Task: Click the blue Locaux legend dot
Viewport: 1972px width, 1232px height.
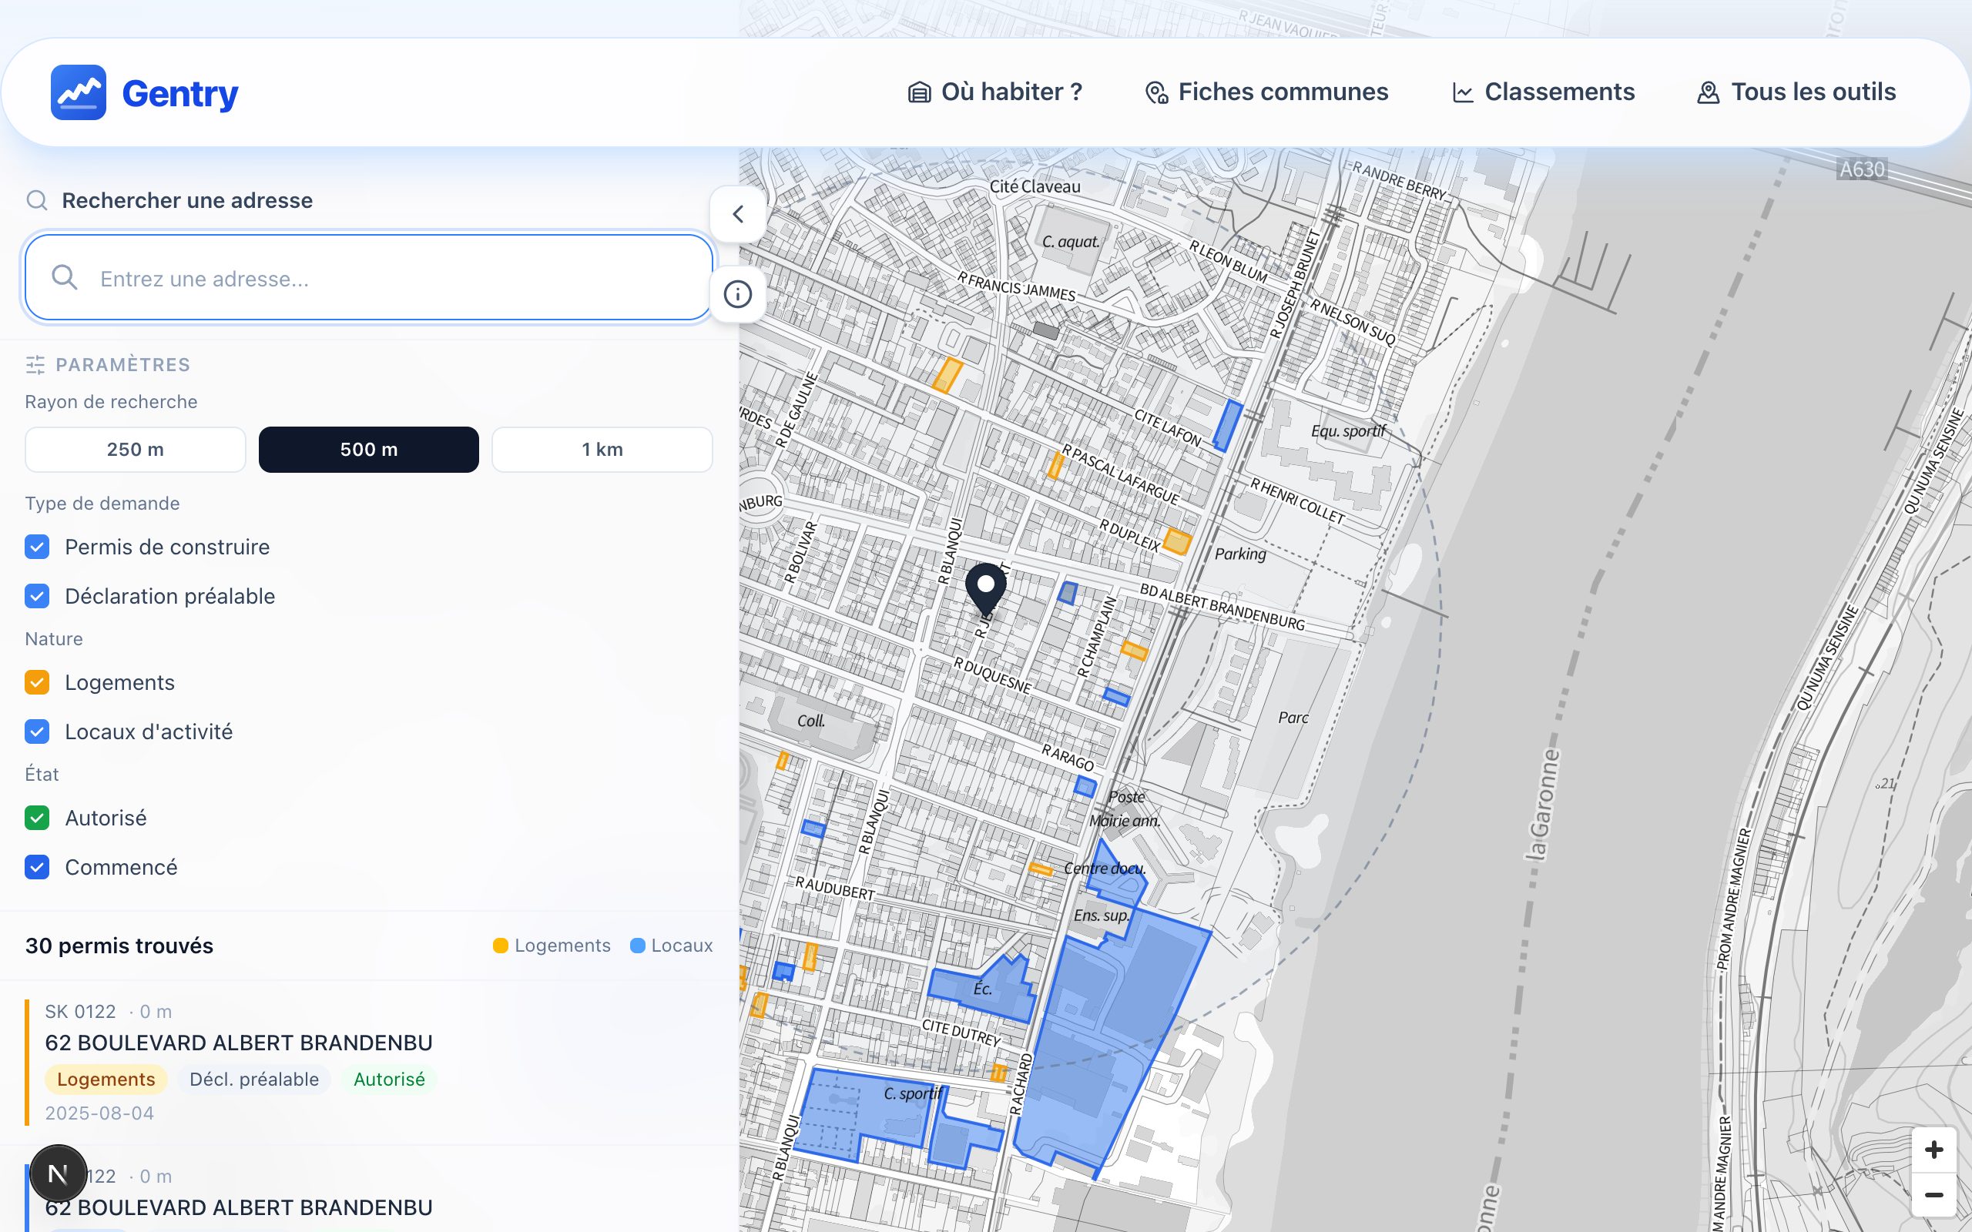Action: [x=637, y=946]
